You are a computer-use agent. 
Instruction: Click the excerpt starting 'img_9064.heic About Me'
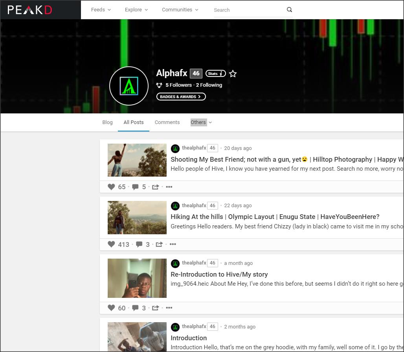pyautogui.click(x=287, y=284)
